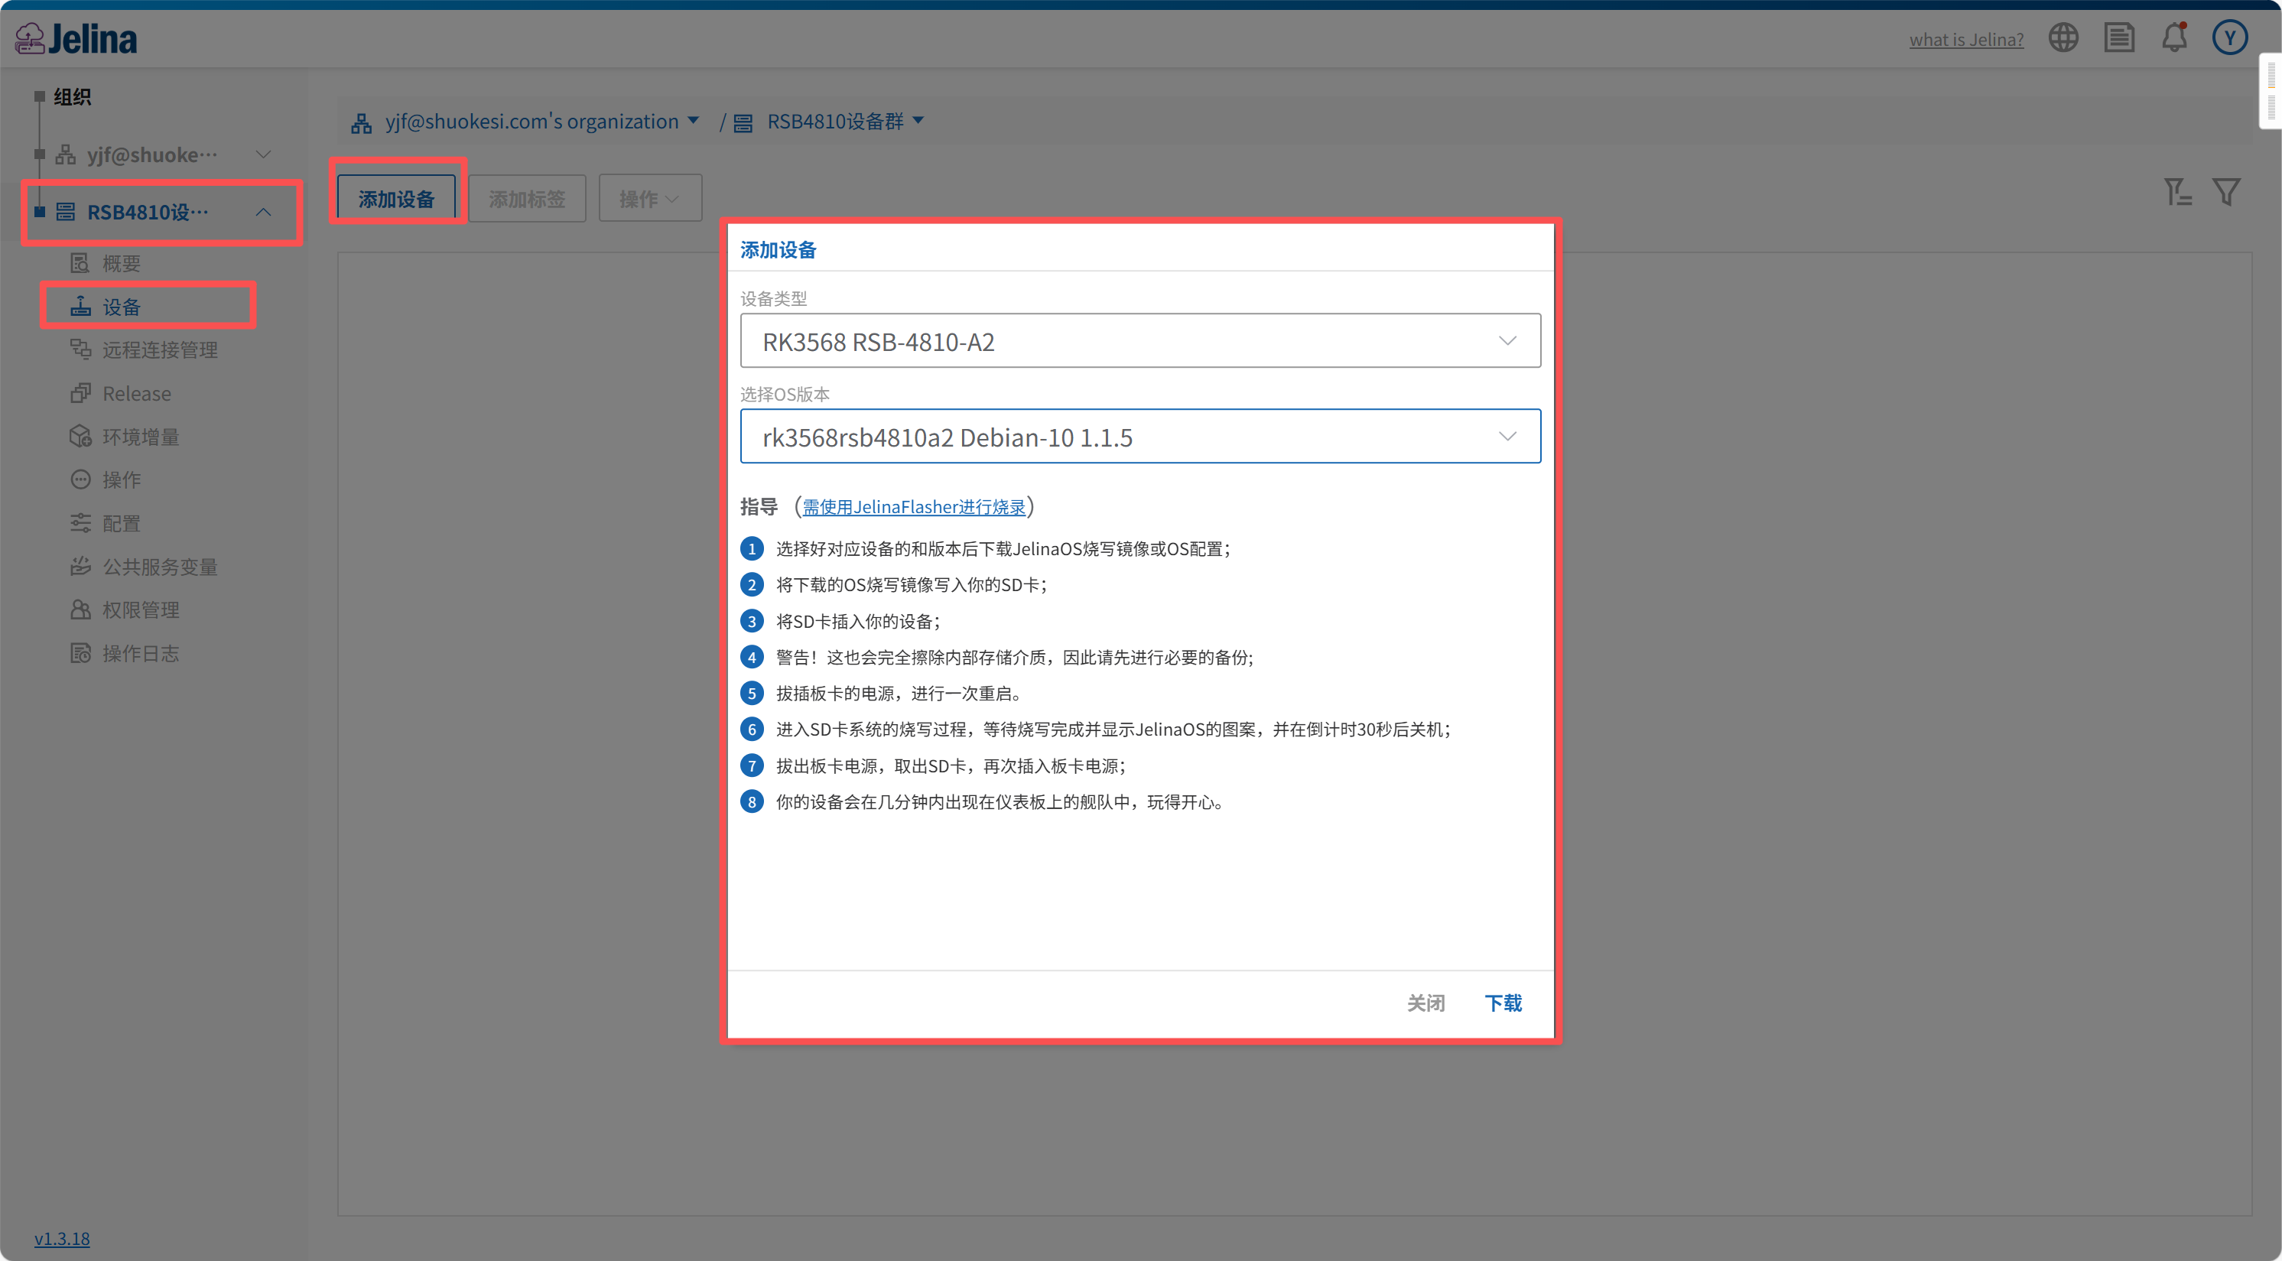Open 权限管理 permissions management icon

pyautogui.click(x=80, y=609)
